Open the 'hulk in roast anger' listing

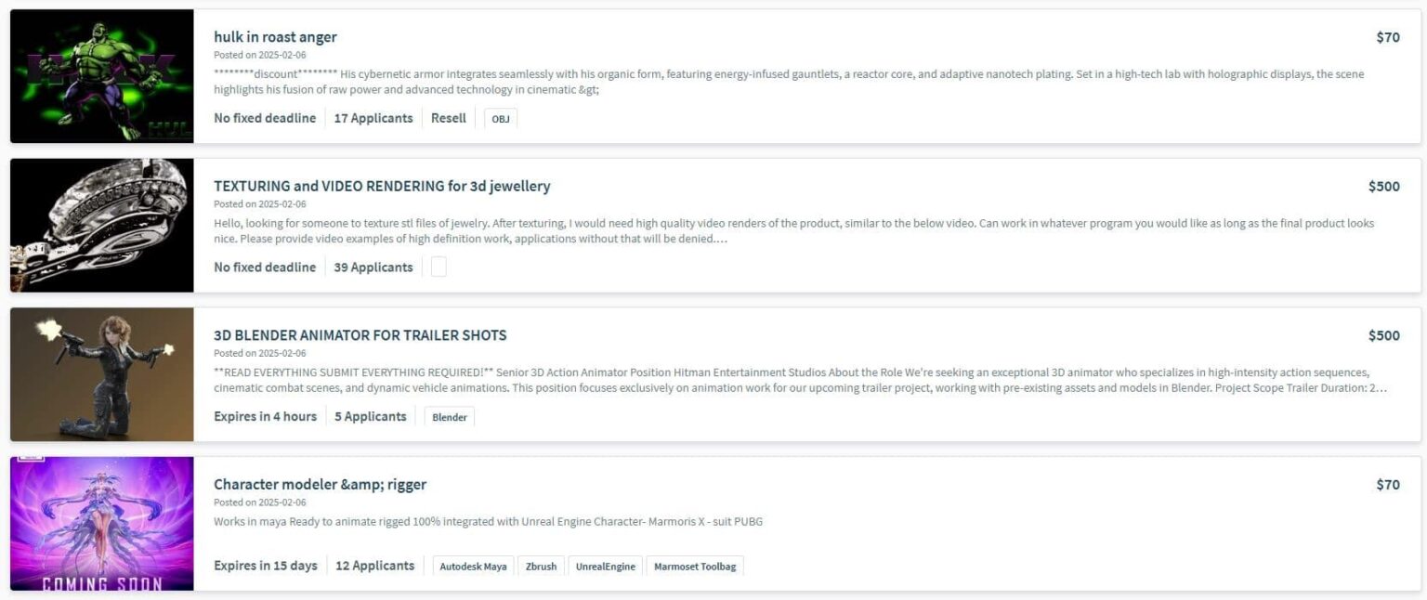[275, 37]
